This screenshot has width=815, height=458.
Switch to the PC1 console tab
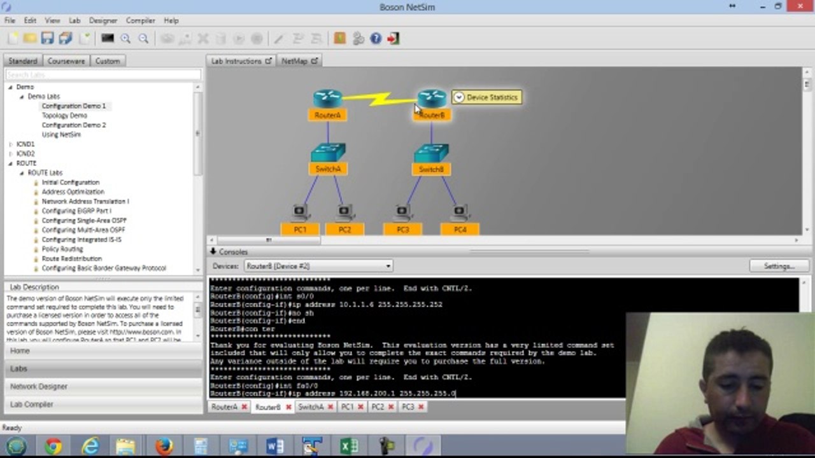[348, 407]
